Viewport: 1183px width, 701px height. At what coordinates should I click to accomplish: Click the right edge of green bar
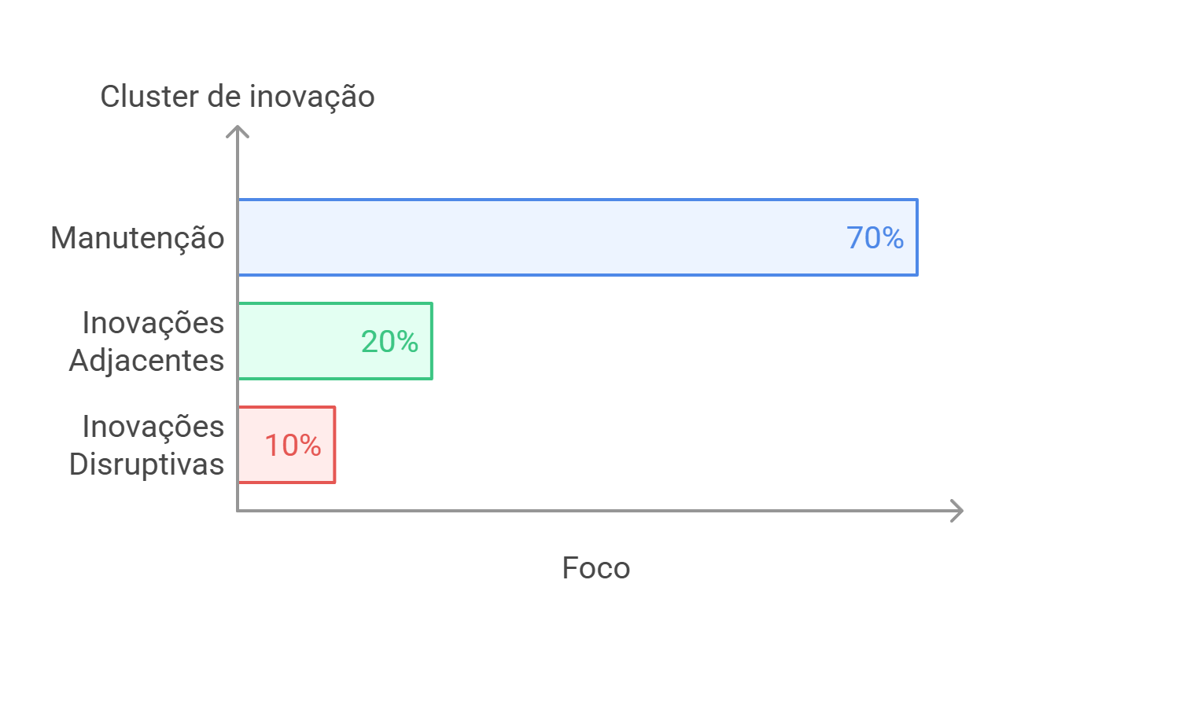[x=432, y=341]
